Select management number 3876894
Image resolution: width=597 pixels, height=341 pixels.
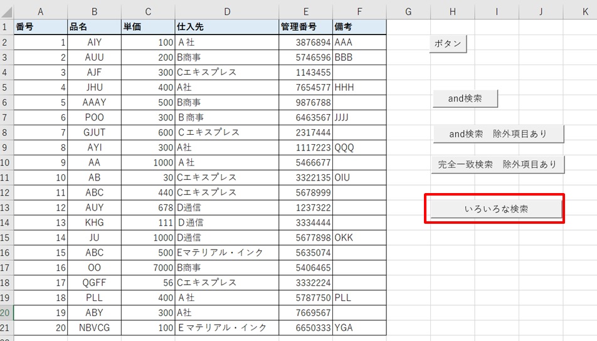pyautogui.click(x=306, y=42)
